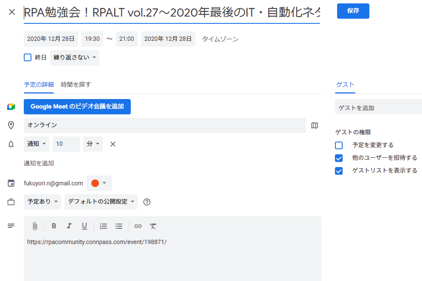Check 予定を変更する guest permission
This screenshot has height=281, width=422.
[338, 145]
